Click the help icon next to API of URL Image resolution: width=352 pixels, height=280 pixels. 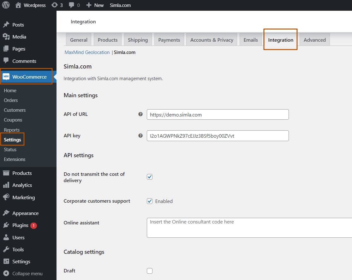tap(140, 114)
